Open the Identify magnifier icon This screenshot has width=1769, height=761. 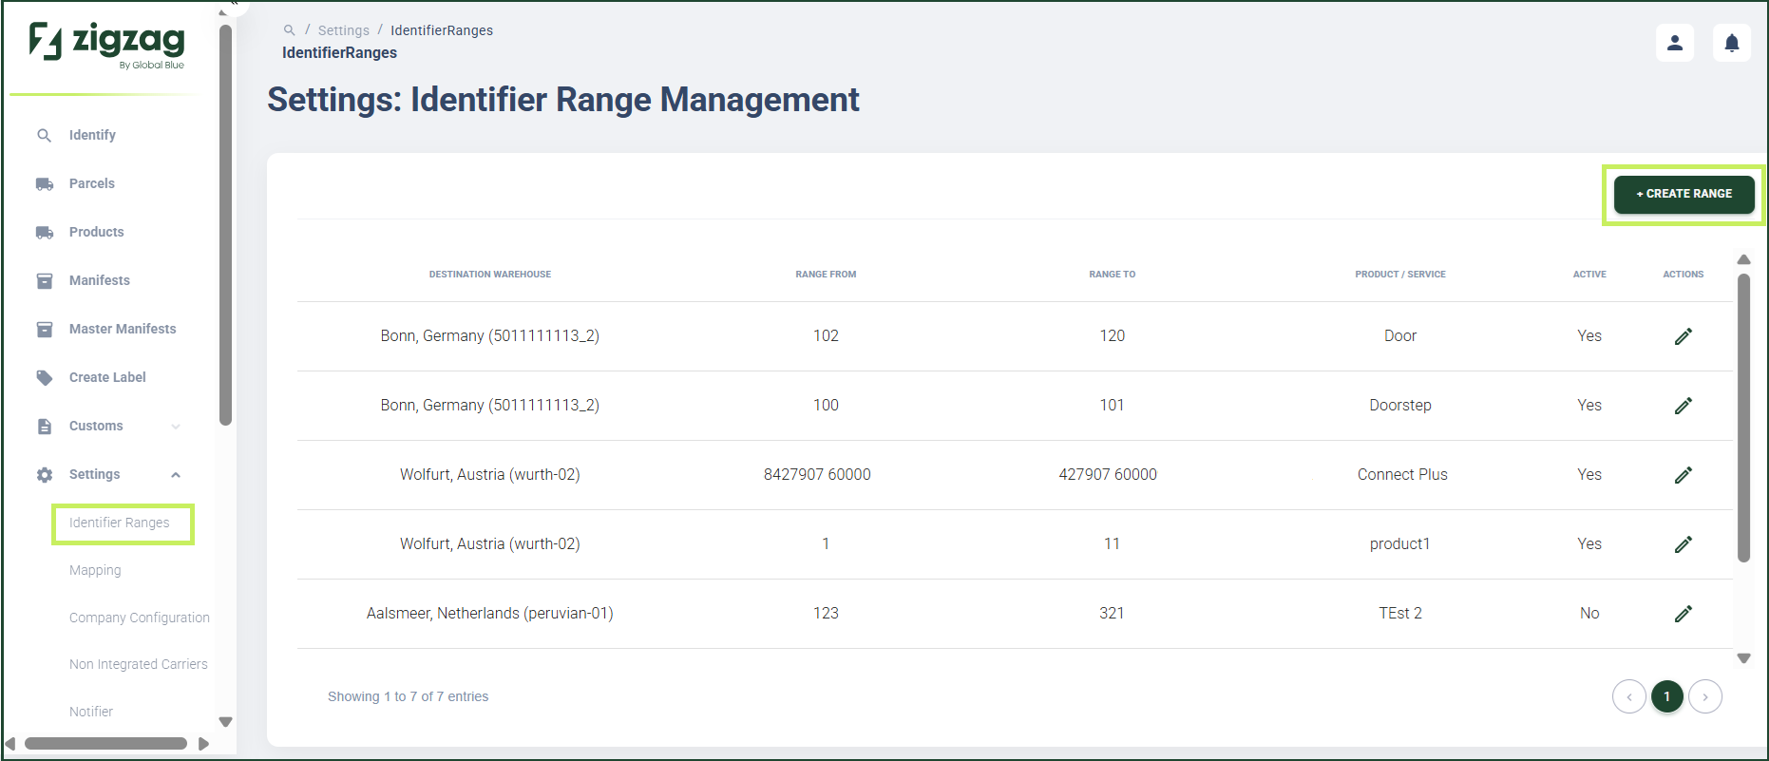click(x=44, y=136)
